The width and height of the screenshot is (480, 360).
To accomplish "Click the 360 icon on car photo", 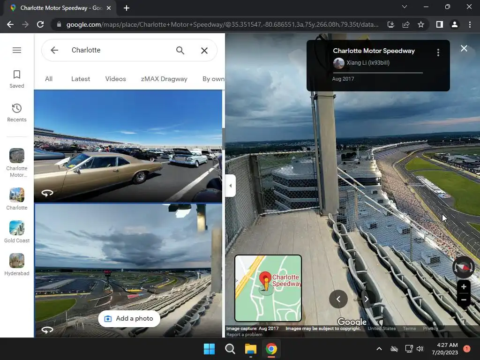I will tap(47, 193).
